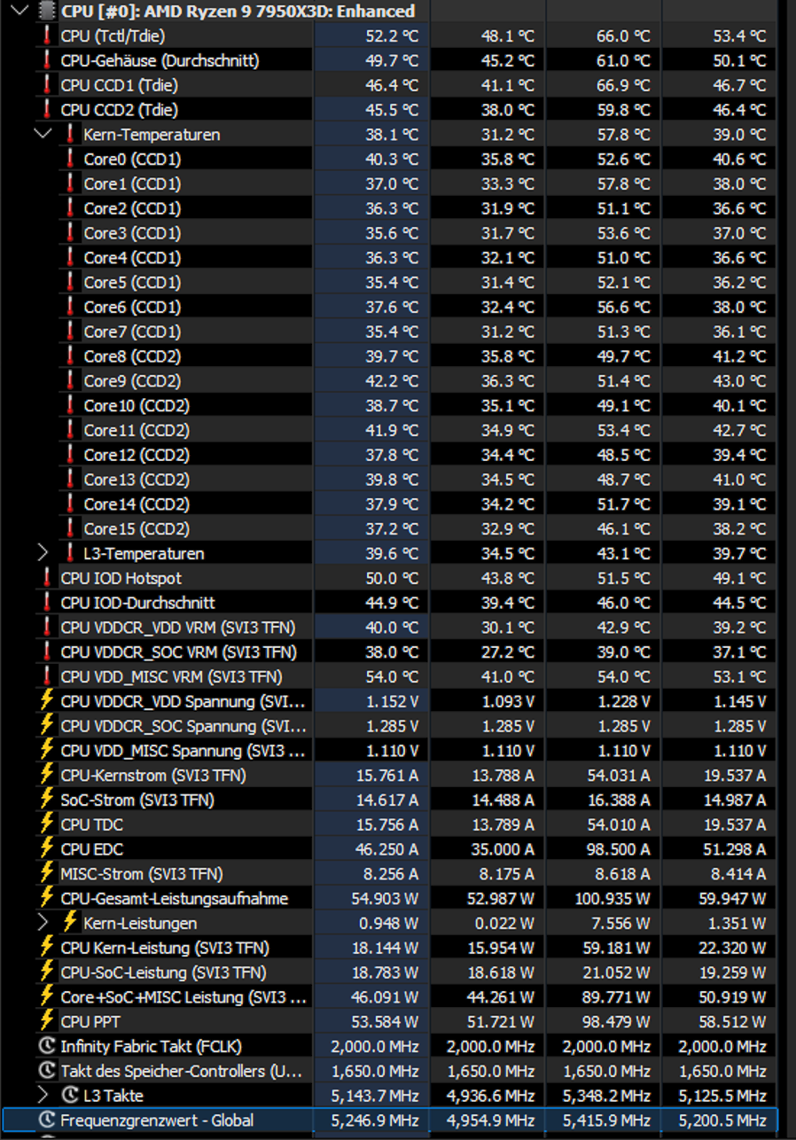
Task: Select the Core13 (CCD2) row label
Action: 137,480
